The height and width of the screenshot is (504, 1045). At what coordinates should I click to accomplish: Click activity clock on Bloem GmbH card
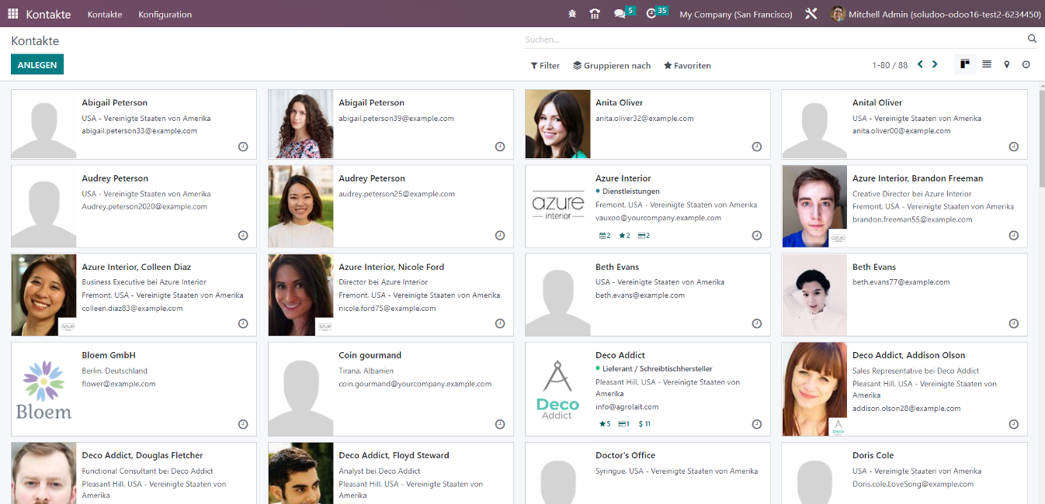click(243, 424)
